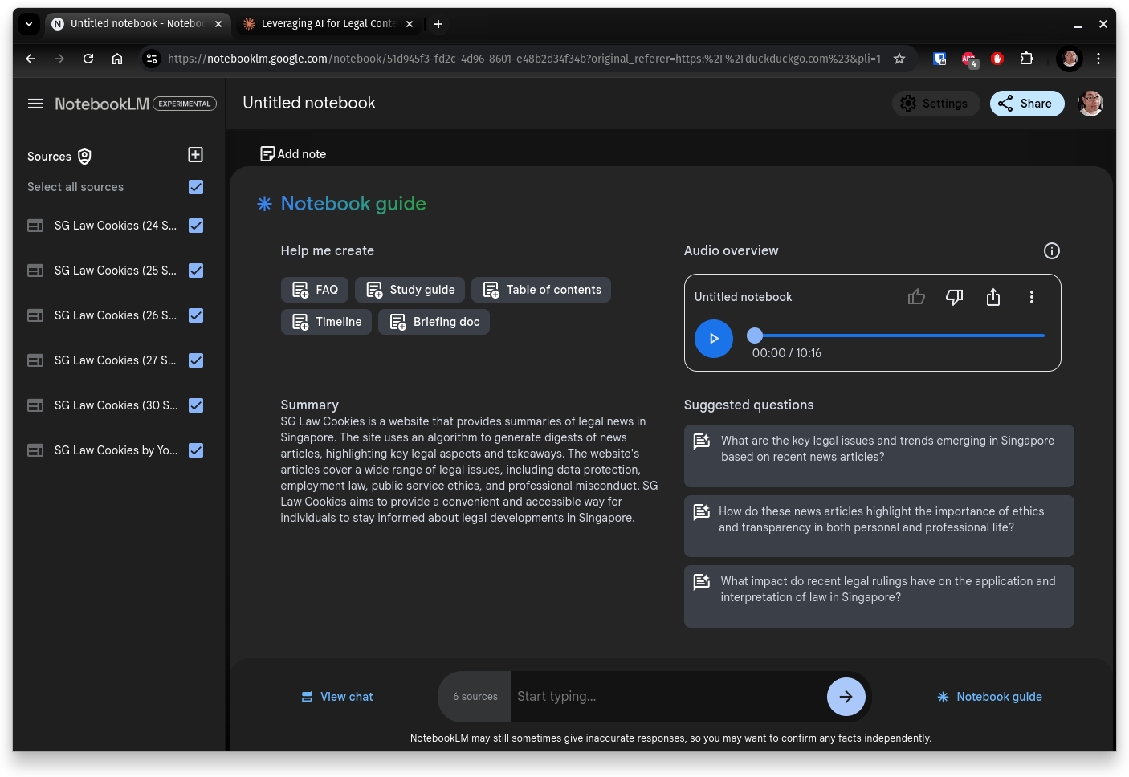Image resolution: width=1129 pixels, height=777 pixels.
Task: Select question about impact of recent legal rulings
Action: click(x=879, y=596)
